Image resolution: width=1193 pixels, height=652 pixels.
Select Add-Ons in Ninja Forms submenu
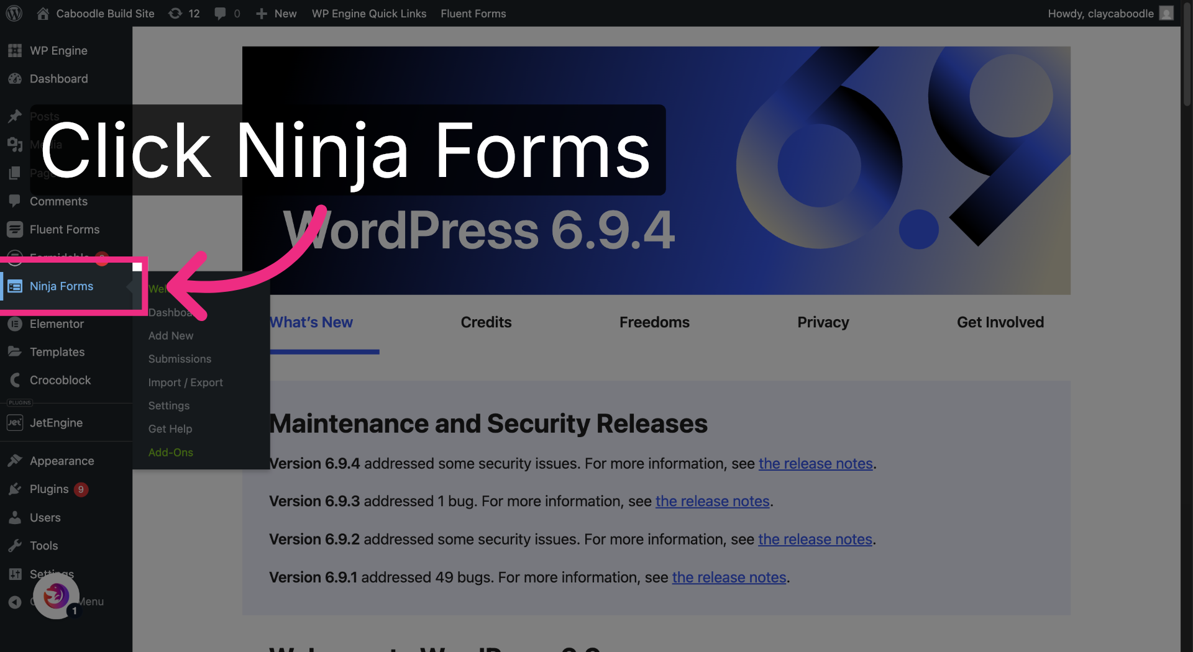pyautogui.click(x=171, y=453)
